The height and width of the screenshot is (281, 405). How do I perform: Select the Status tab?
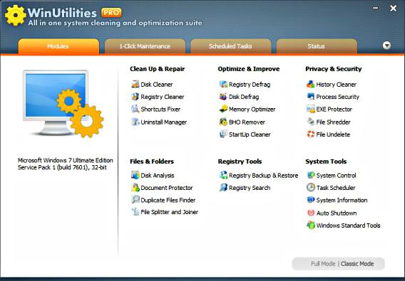pyautogui.click(x=317, y=46)
